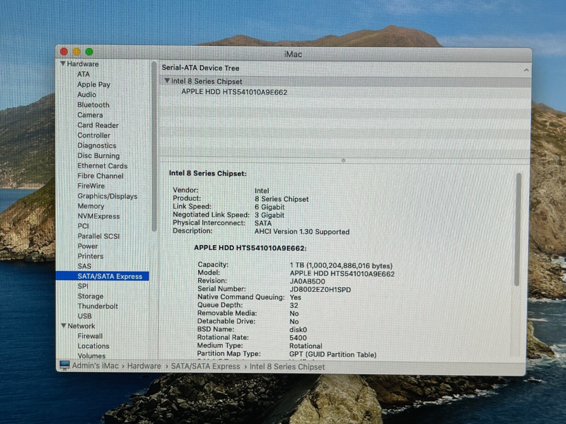Open the Bluetooth hardware section
Image resolution: width=566 pixels, height=424 pixels.
(x=93, y=105)
